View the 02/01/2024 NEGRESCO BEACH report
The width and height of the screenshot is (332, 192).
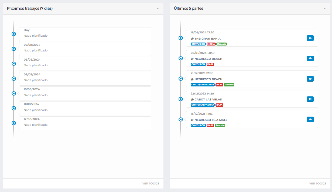310,58
